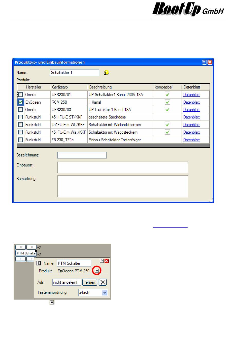Select the Funkstuhl 4511FU-E ST/KKF checkbox
This screenshot has width=244, height=356.
click(x=21, y=117)
